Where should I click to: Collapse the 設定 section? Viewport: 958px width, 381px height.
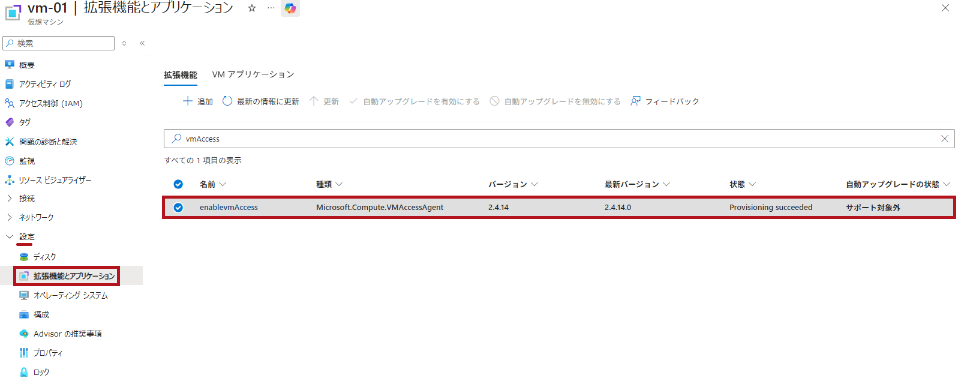pos(9,236)
